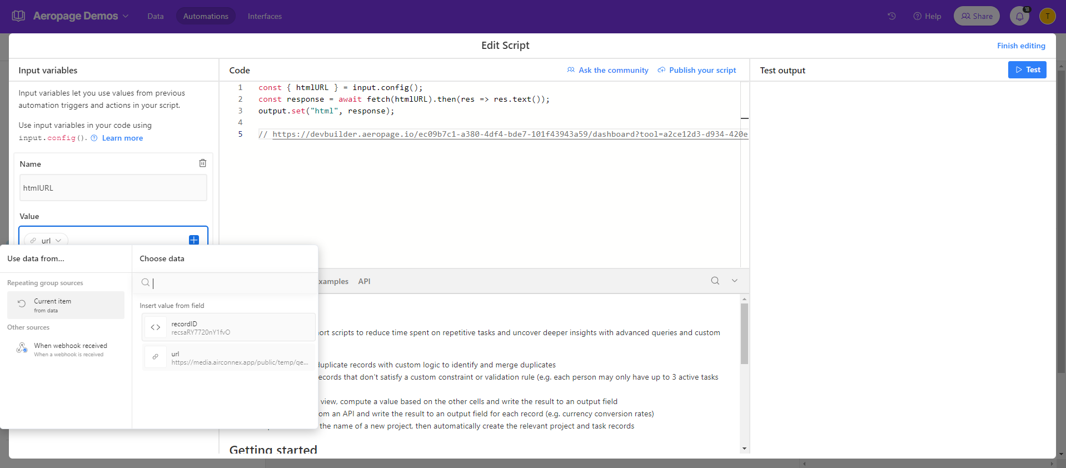Click the documentation scrollbar down arrow
Viewport: 1066px width, 468px height.
pos(744,449)
